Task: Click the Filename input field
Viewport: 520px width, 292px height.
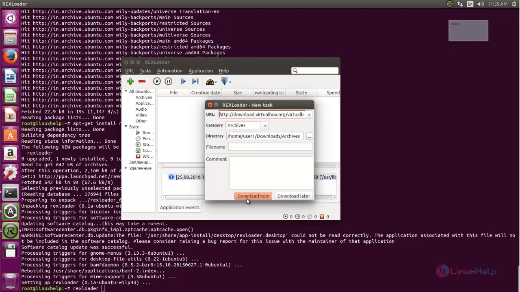Action: click(270, 147)
